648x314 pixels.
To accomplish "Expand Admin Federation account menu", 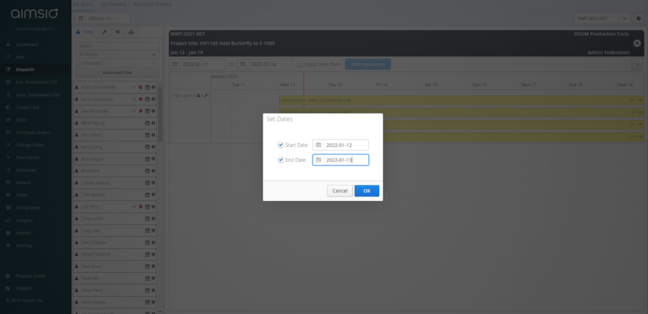I will (36, 29).
